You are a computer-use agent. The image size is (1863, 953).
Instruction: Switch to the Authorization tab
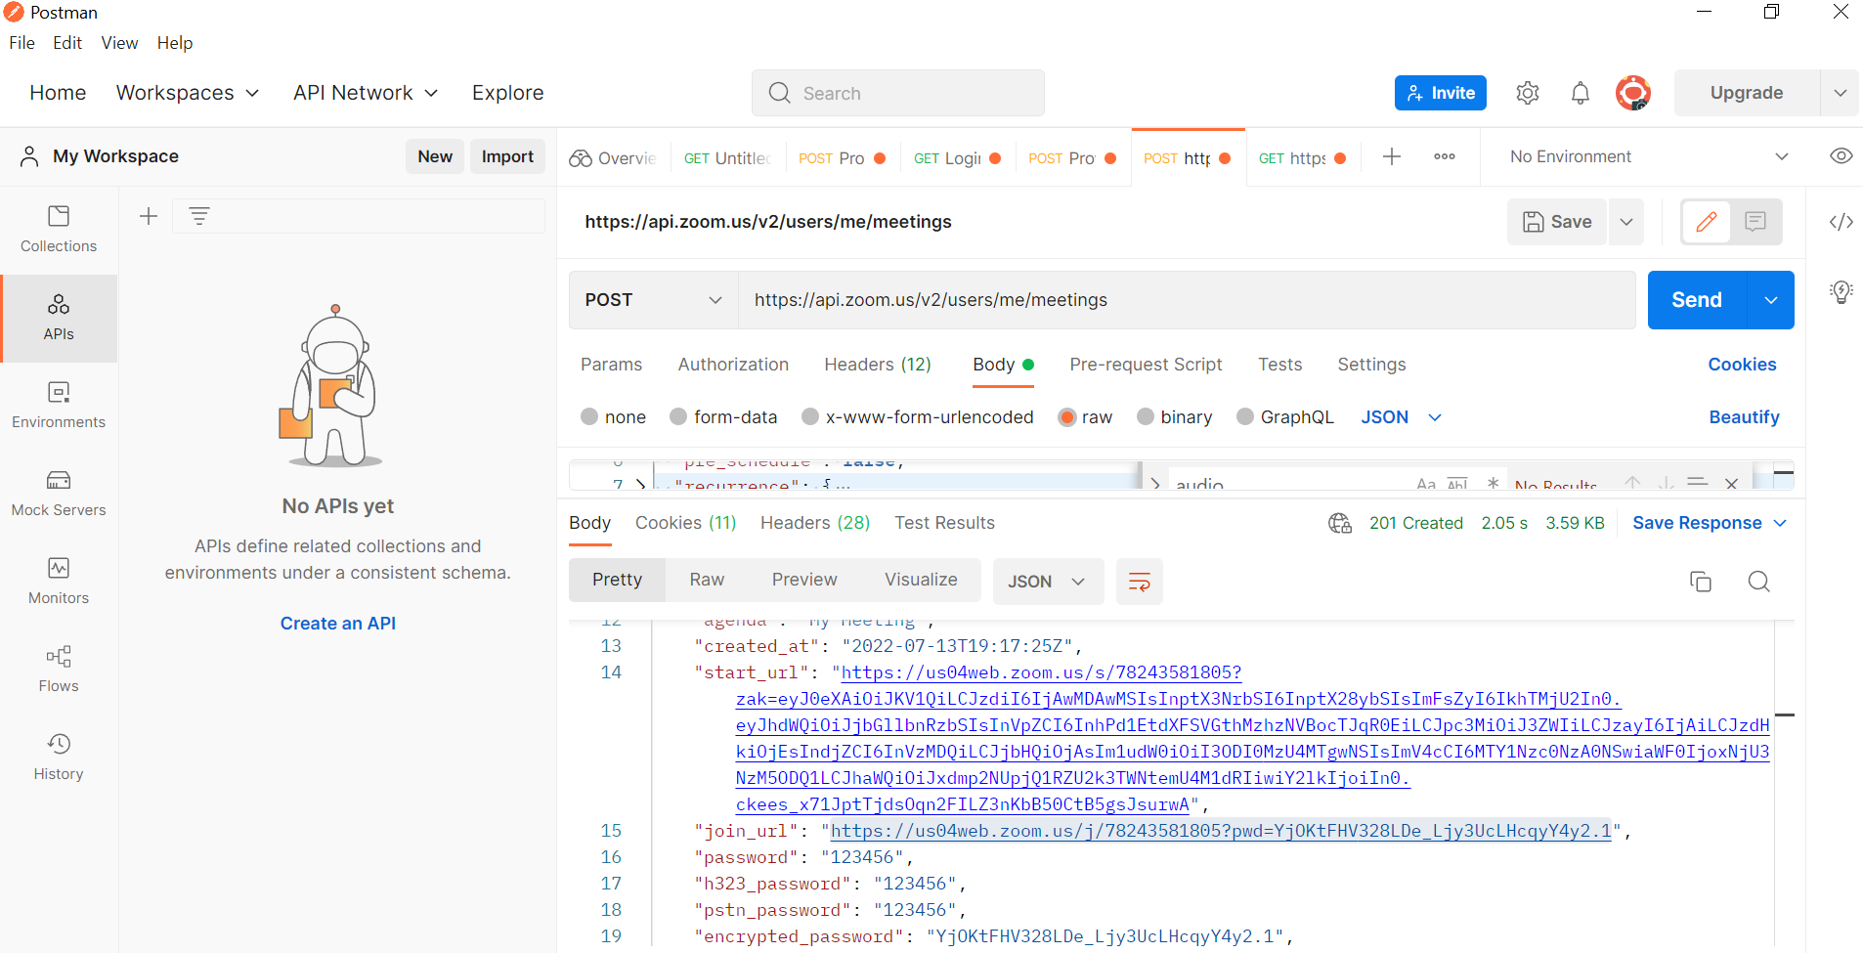(733, 365)
